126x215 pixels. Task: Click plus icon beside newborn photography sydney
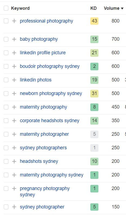tap(14, 93)
